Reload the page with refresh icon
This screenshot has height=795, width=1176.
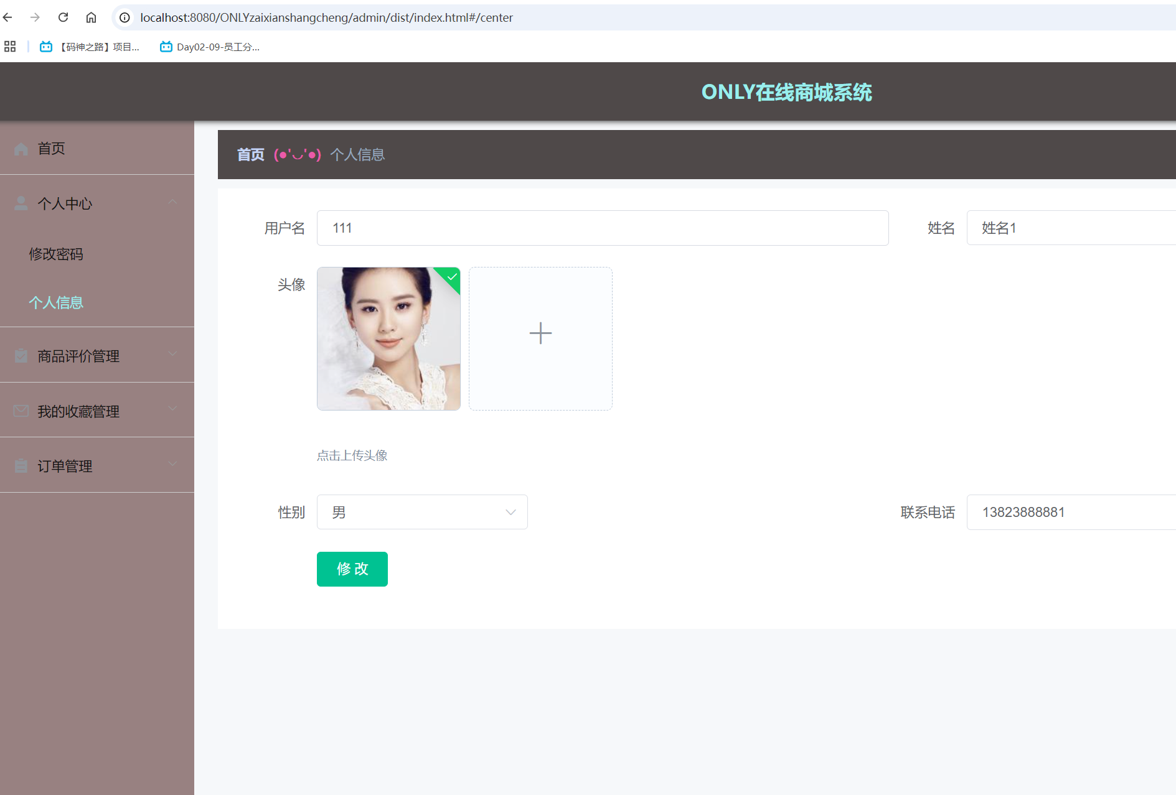[x=63, y=17]
